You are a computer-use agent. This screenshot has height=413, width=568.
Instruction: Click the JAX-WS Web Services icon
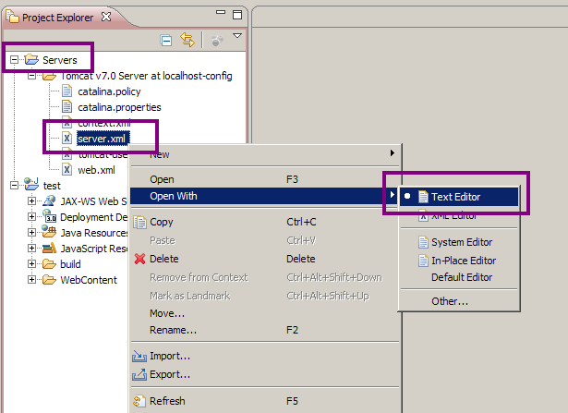pyautogui.click(x=49, y=200)
